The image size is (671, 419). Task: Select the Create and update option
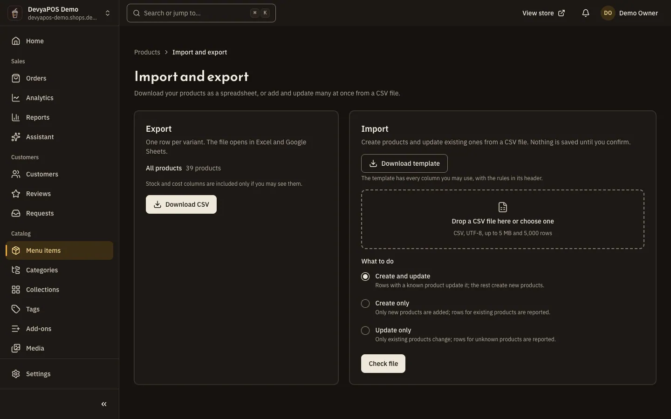[x=365, y=277]
